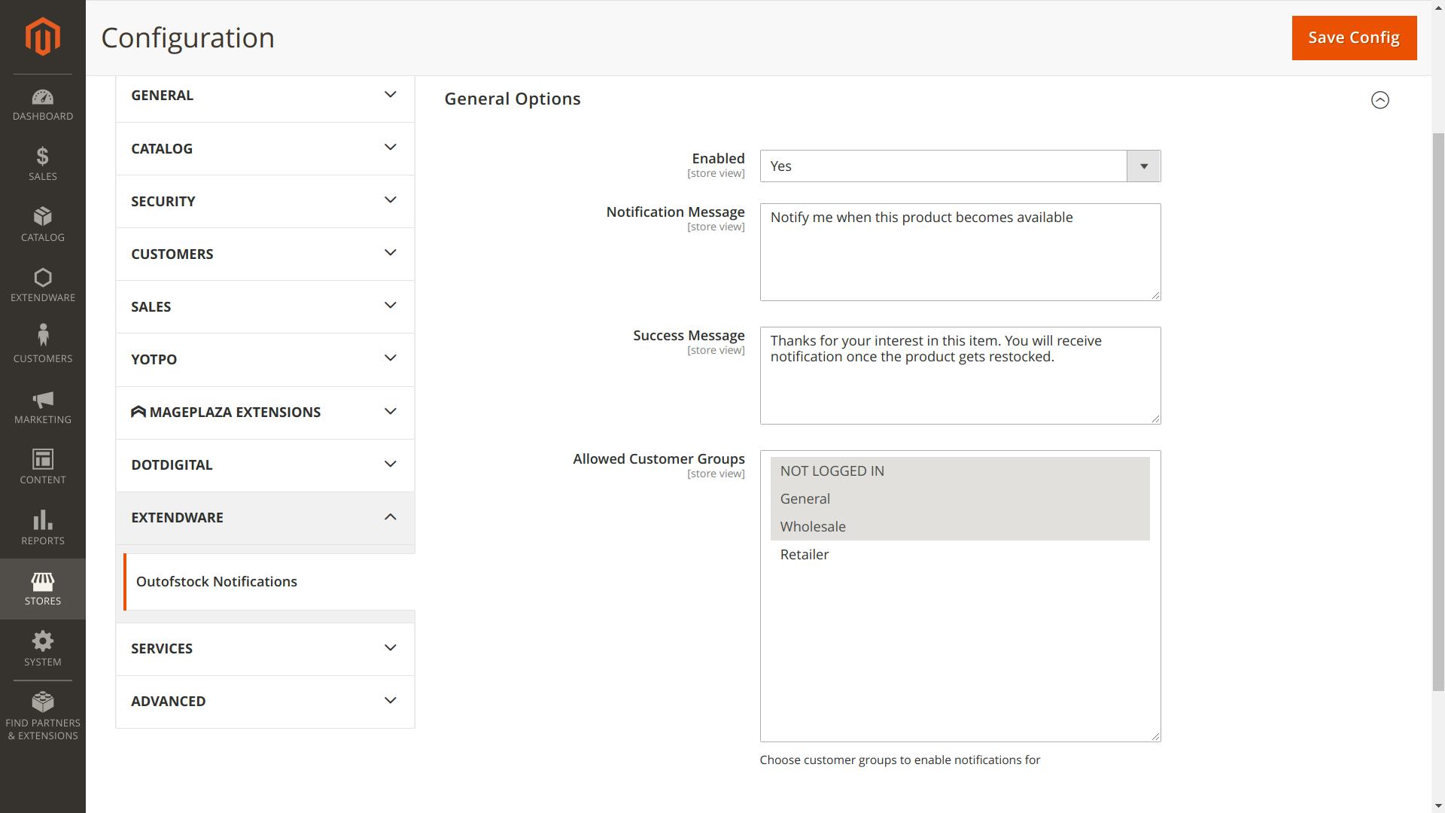This screenshot has height=813, width=1445.
Task: Click the Customer Groups list resize handle
Action: click(x=1155, y=736)
